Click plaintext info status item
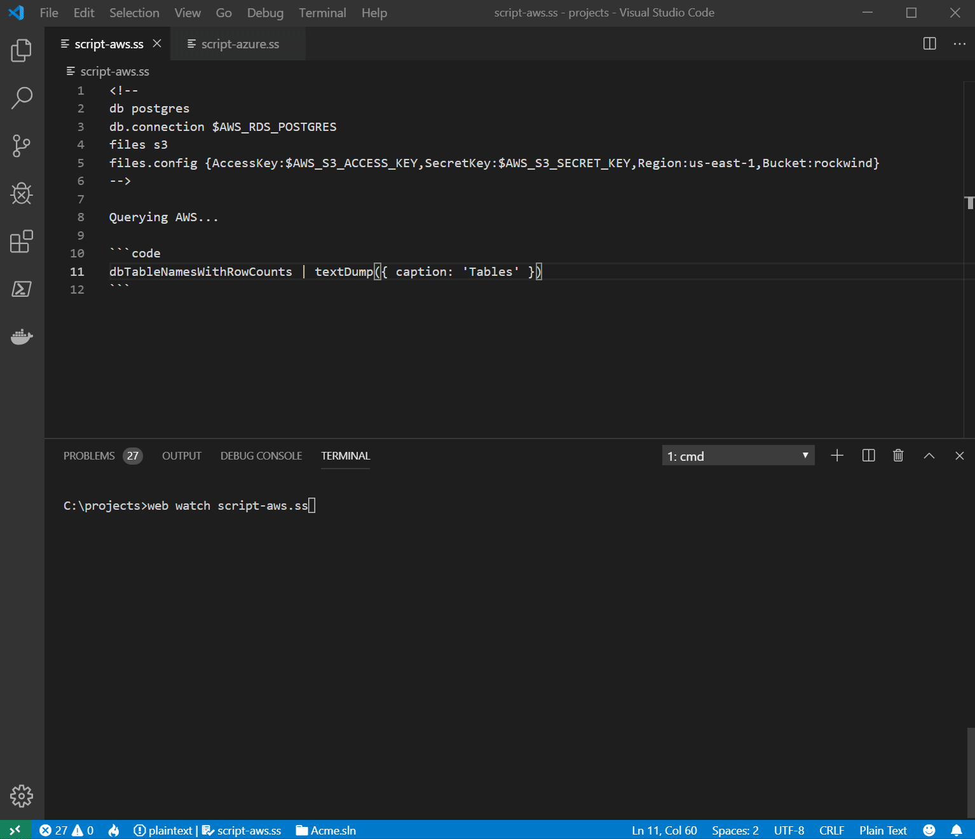The height and width of the screenshot is (839, 975). 163,830
